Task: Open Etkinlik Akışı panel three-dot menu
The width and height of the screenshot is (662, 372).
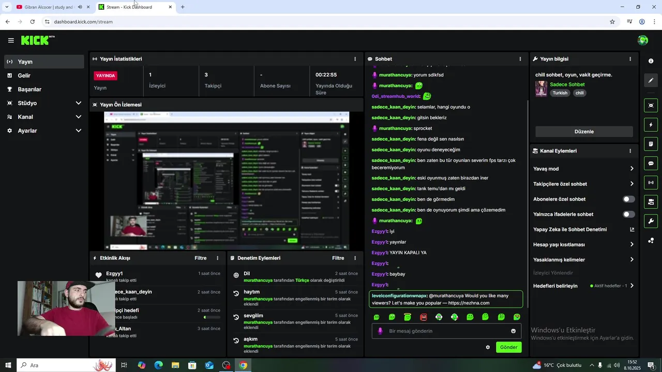Action: pyautogui.click(x=217, y=258)
